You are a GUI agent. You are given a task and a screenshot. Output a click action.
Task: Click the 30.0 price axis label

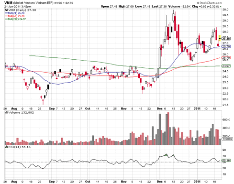click(225, 10)
